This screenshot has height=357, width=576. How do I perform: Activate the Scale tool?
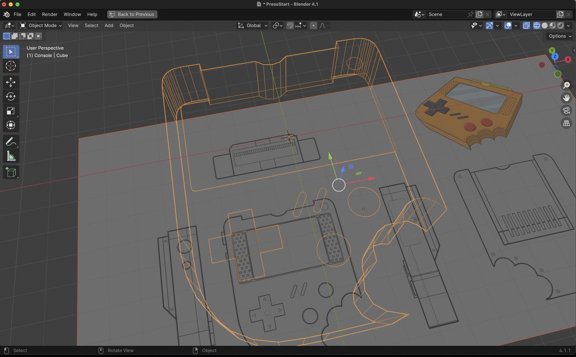click(x=11, y=111)
